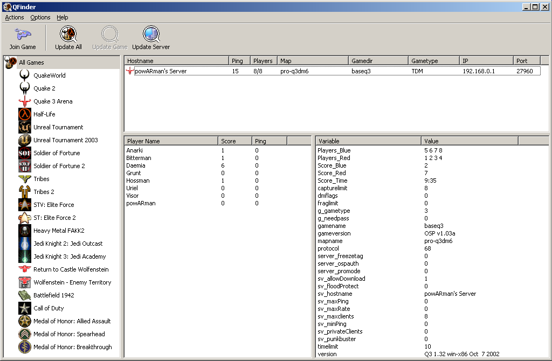The height and width of the screenshot is (361, 552).
Task: Click the QFinder title bar app icon
Action: 7,6
